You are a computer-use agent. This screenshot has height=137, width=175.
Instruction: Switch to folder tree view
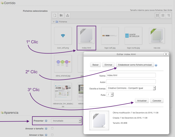click(169, 15)
